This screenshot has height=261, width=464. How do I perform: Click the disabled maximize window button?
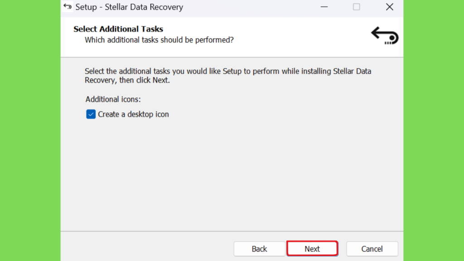[x=356, y=7]
